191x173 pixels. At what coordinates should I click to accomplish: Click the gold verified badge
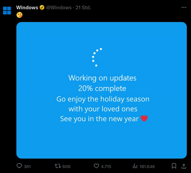pos(42,8)
